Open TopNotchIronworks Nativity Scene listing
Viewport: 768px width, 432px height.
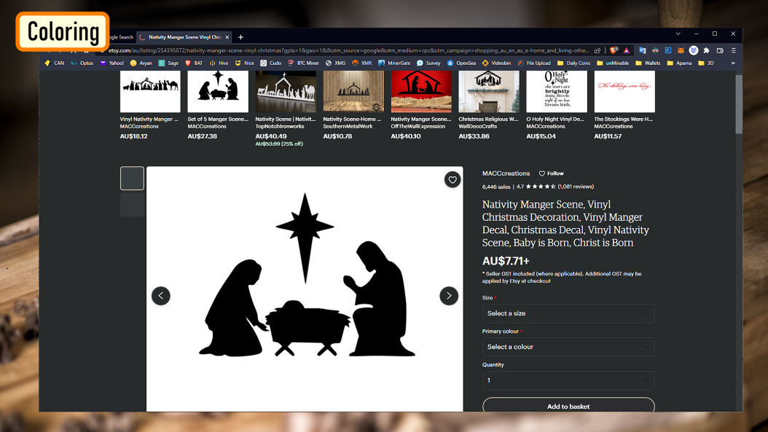[286, 108]
